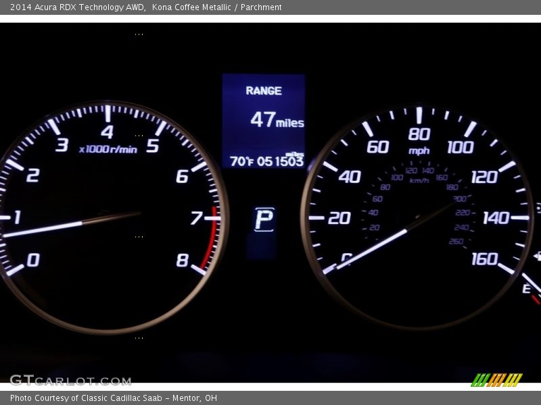Select the mph label inside the speedometer
The width and height of the screenshot is (541, 405).
(419, 151)
